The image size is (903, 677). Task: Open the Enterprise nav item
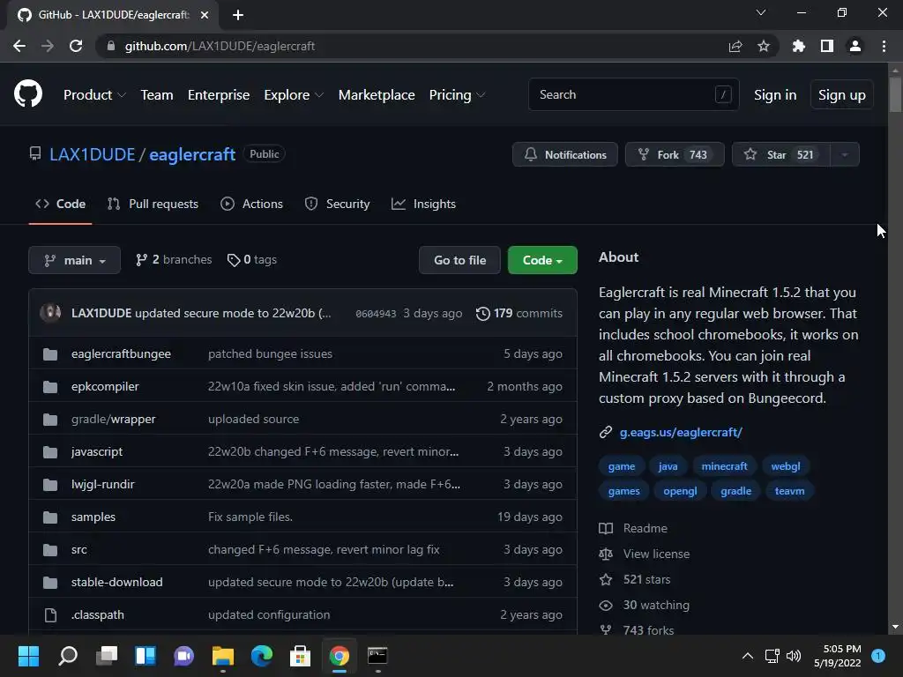tap(219, 95)
